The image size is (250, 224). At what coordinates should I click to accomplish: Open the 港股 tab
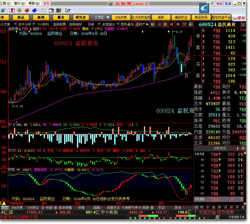pyautogui.click(x=161, y=17)
